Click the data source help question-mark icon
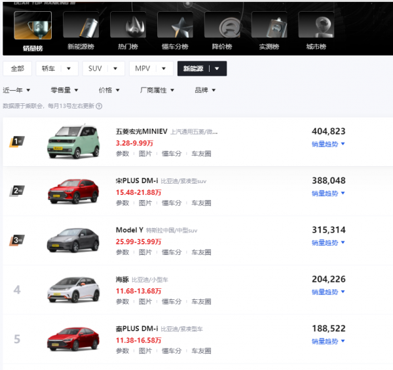 click(99, 106)
